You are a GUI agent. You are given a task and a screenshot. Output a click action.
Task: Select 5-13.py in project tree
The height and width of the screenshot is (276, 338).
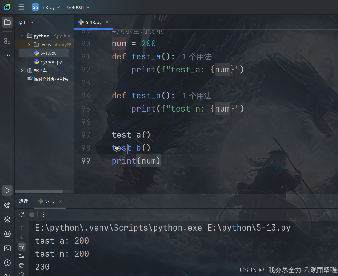[44, 53]
